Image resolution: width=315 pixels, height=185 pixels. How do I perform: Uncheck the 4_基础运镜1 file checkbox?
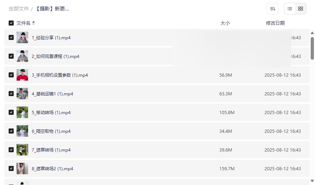click(x=11, y=94)
